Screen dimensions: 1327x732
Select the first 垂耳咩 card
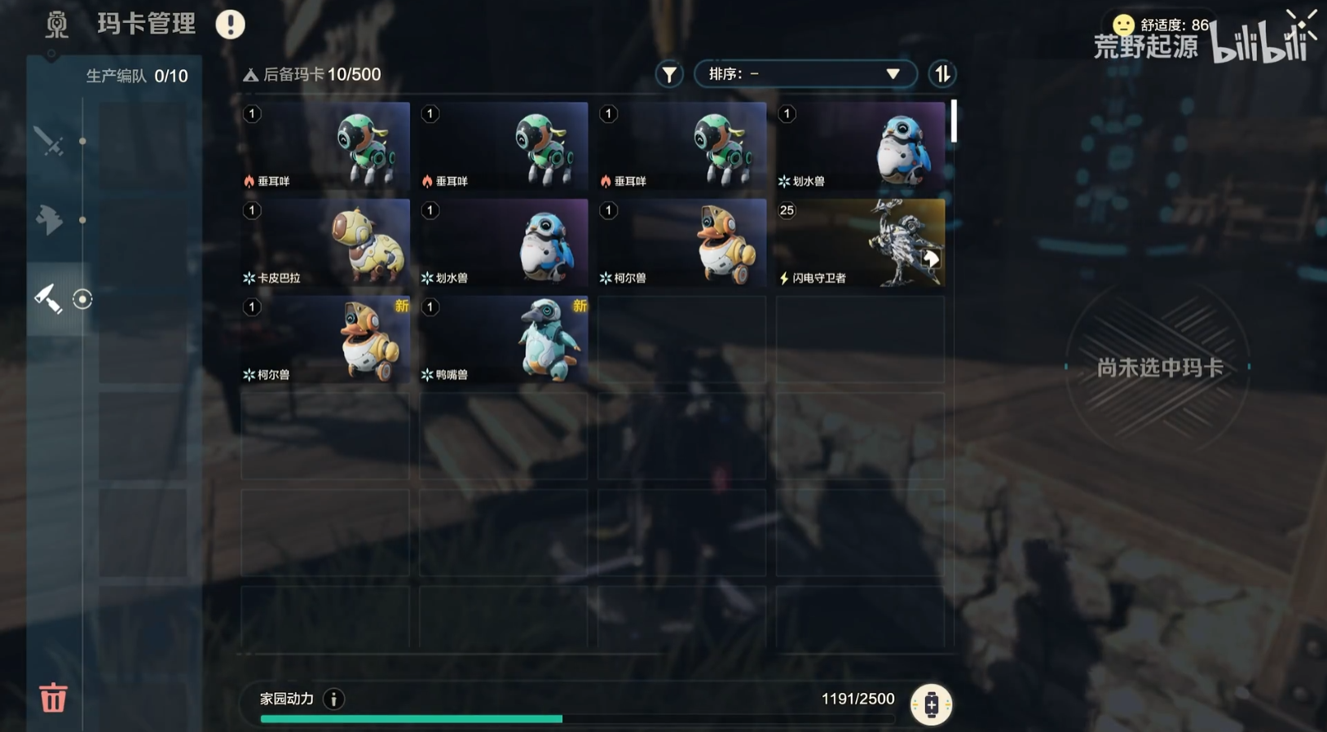tap(325, 146)
